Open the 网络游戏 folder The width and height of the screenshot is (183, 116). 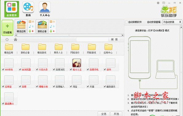[91, 49]
